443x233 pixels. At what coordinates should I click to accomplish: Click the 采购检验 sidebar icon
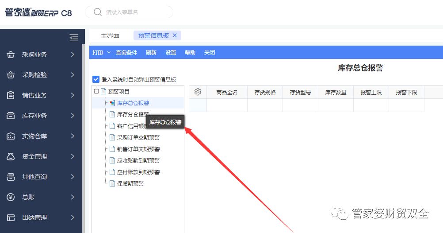11,75
